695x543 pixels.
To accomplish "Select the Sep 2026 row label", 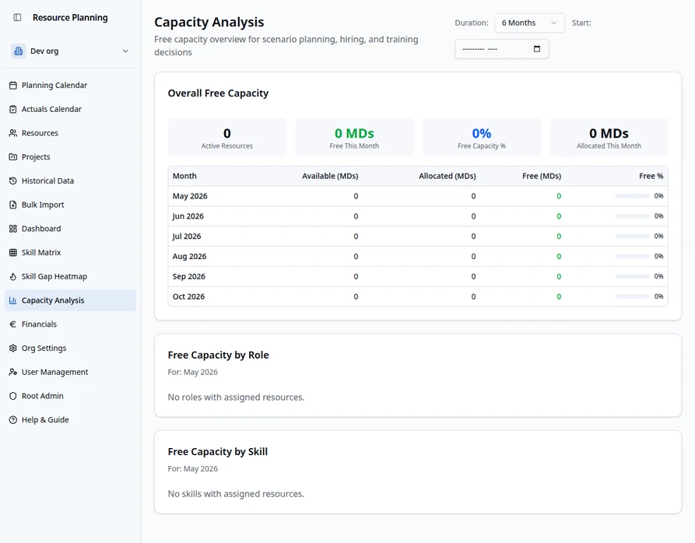I will (x=189, y=276).
